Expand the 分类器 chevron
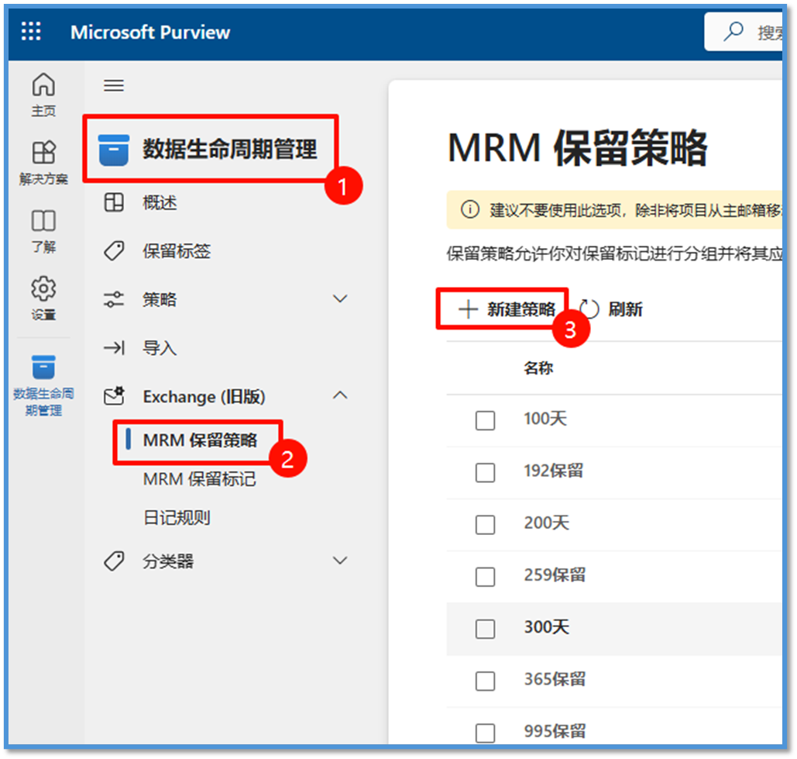Screen dimensions: 797x759 click(x=340, y=561)
